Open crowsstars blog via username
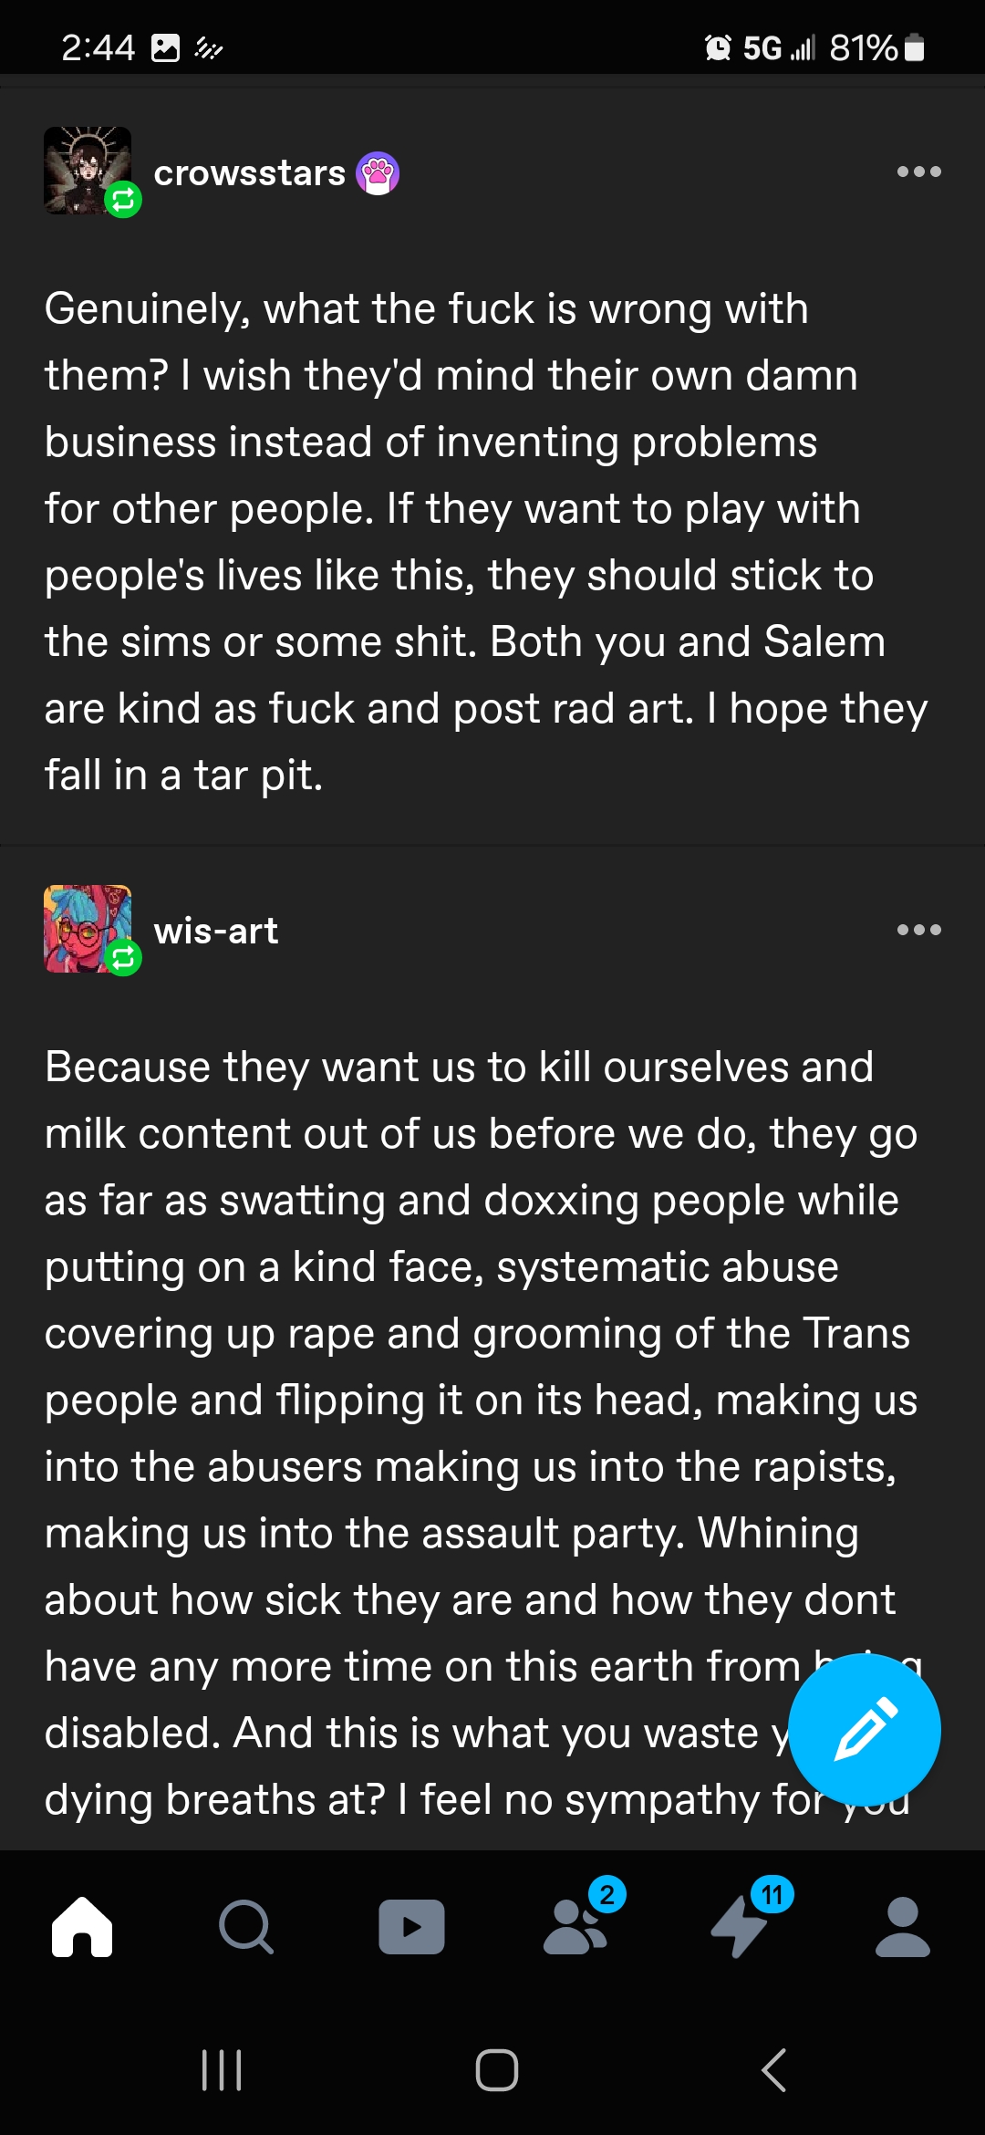This screenshot has height=2135, width=985. (249, 172)
